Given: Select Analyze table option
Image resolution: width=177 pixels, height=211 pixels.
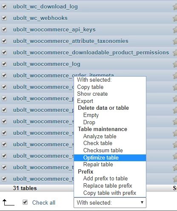Looking at the screenshot, I should 110,136.
